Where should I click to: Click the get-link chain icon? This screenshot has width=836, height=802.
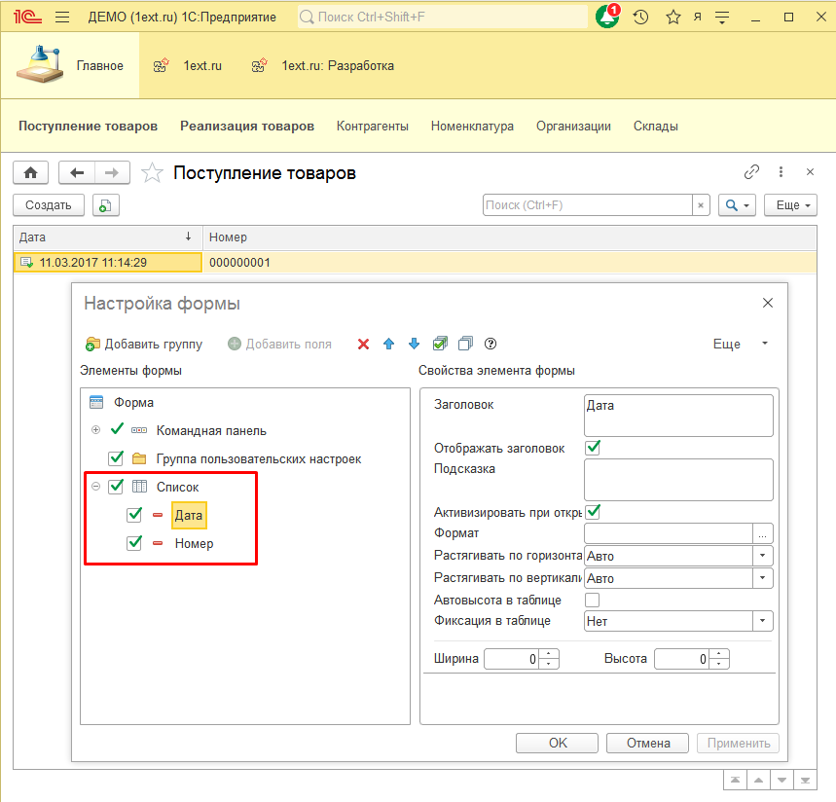pos(751,171)
